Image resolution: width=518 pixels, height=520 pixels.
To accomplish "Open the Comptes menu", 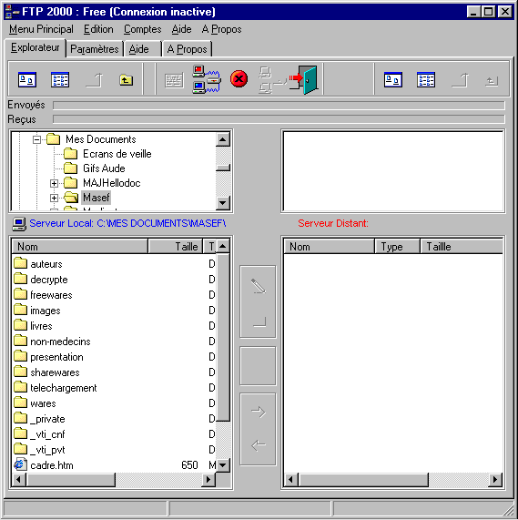I will point(143,29).
